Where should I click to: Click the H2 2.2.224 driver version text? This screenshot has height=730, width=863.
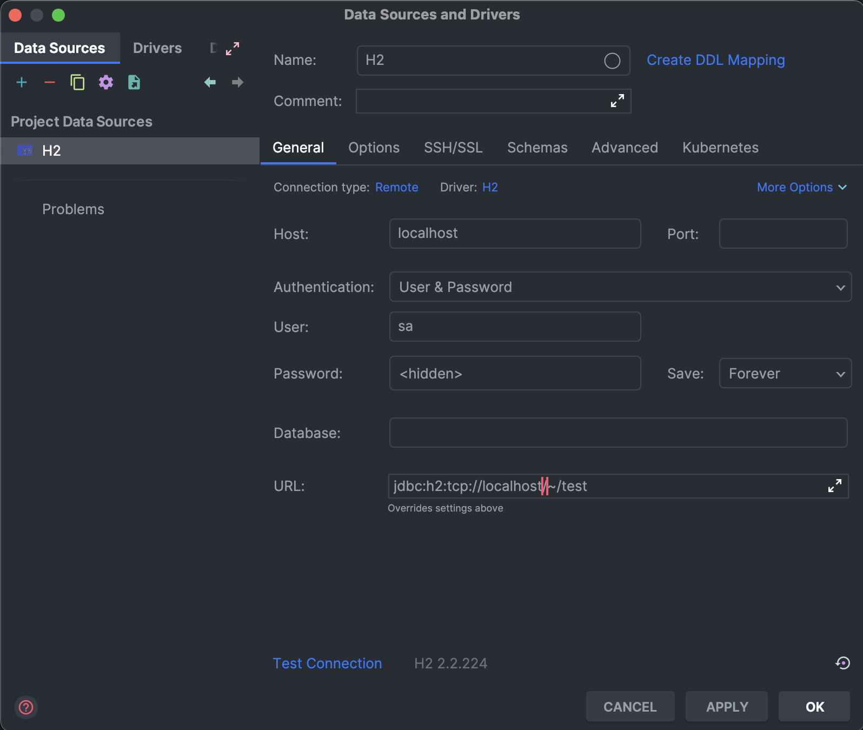pyautogui.click(x=451, y=663)
